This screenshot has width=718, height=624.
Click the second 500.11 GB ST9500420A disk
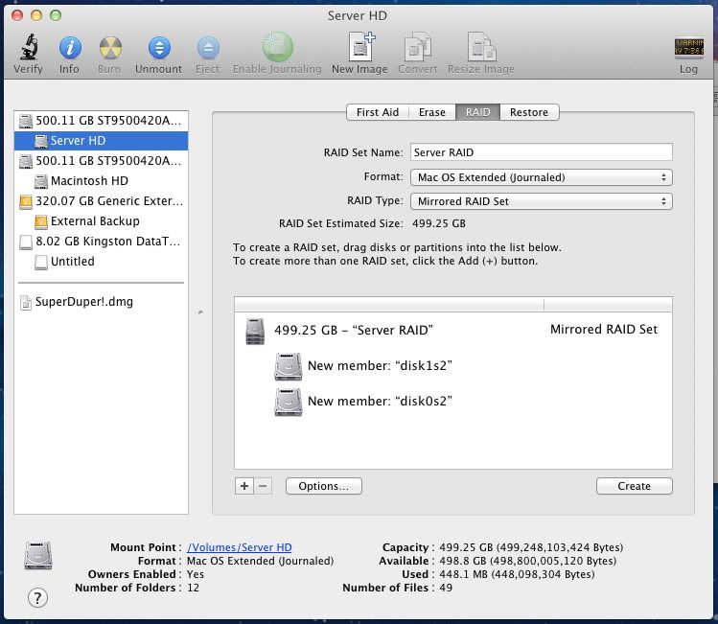click(101, 161)
